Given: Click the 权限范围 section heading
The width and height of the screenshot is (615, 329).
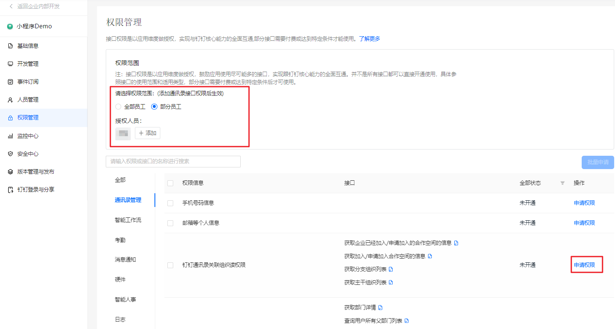Looking at the screenshot, I should click(127, 63).
